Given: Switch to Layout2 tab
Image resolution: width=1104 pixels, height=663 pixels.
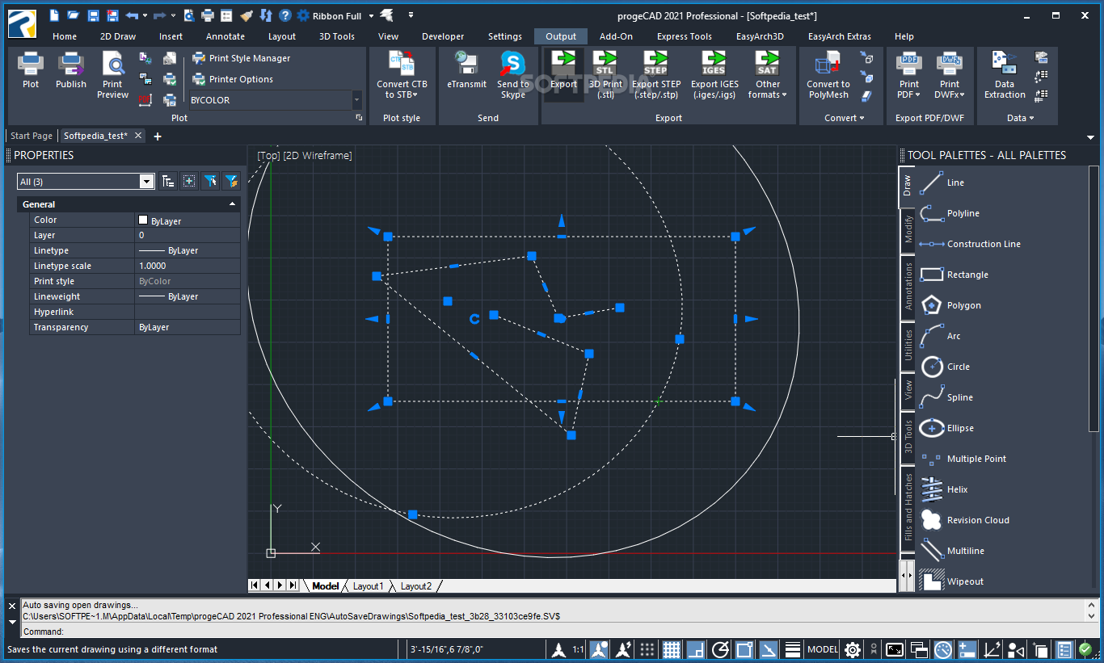Looking at the screenshot, I should coord(416,586).
